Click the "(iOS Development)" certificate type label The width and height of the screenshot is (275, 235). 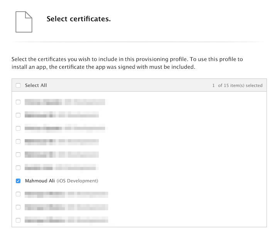point(77,181)
